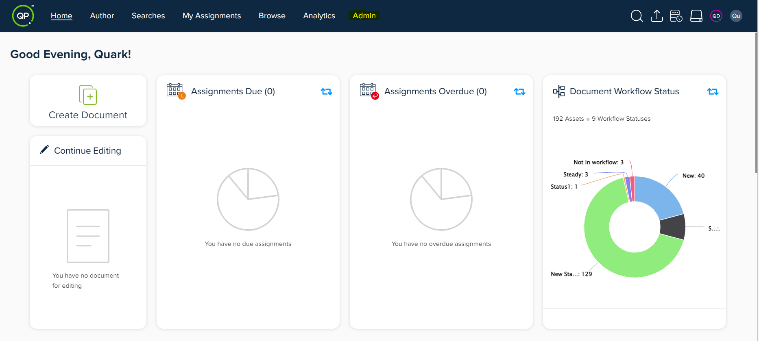The width and height of the screenshot is (759, 341).
Task: Click the Assignments Due (0) title
Action: (x=233, y=91)
